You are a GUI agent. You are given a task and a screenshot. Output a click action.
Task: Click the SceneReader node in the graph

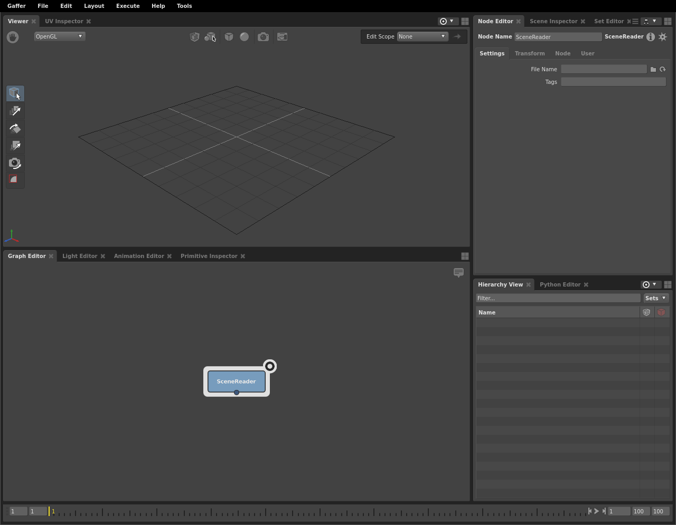(236, 381)
